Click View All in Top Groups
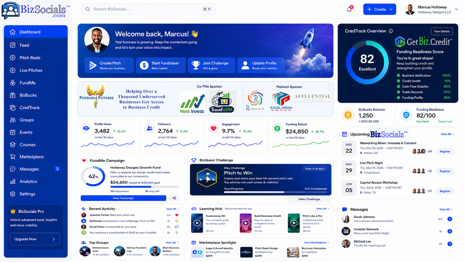Viewport: 465px width, 262px height. tap(172, 243)
